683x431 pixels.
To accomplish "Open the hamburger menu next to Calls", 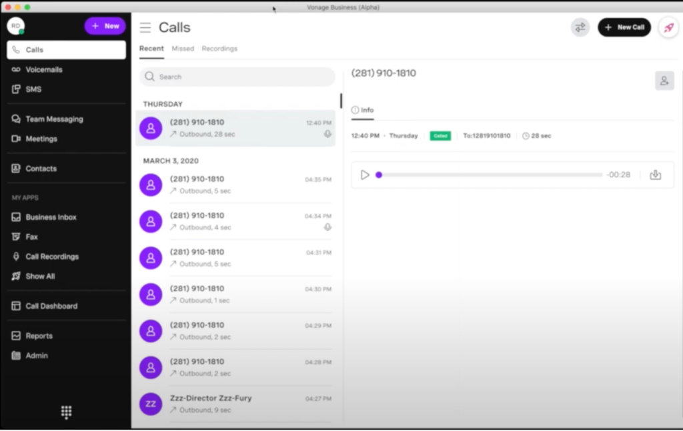I will 145,27.
